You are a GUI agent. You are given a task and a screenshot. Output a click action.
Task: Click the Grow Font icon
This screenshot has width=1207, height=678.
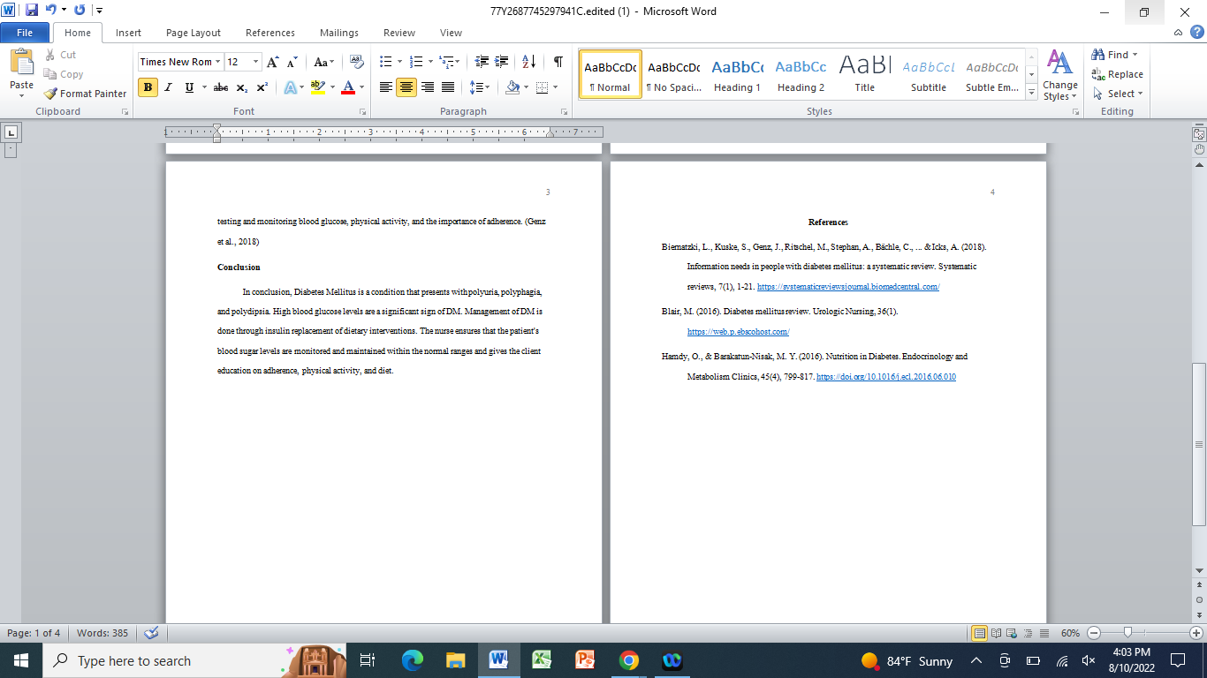tap(273, 62)
